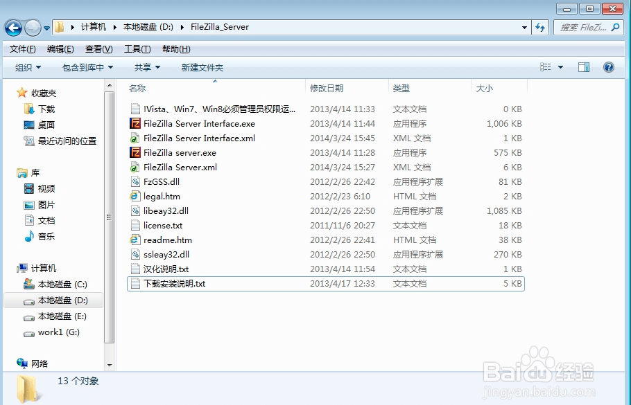
Task: Open 最近访问的位置 in the sidebar
Action: click(60, 141)
